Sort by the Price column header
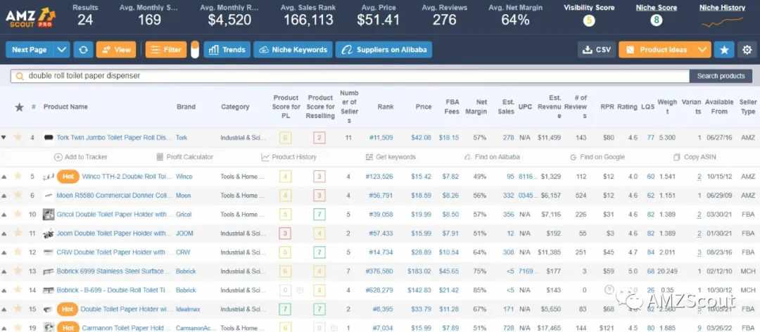The width and height of the screenshot is (760, 332). (423, 107)
